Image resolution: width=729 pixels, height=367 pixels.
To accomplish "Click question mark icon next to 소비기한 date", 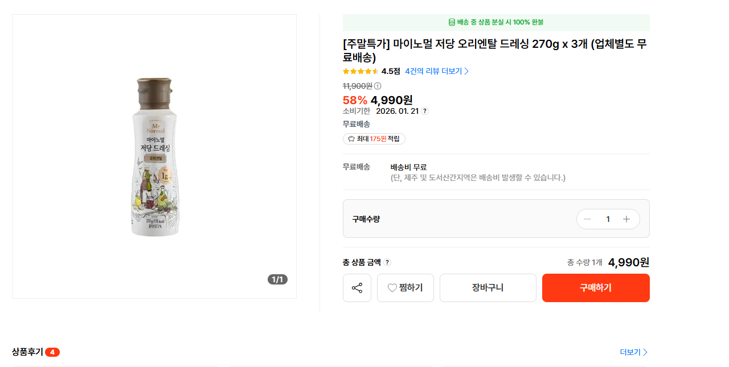I will 425,111.
